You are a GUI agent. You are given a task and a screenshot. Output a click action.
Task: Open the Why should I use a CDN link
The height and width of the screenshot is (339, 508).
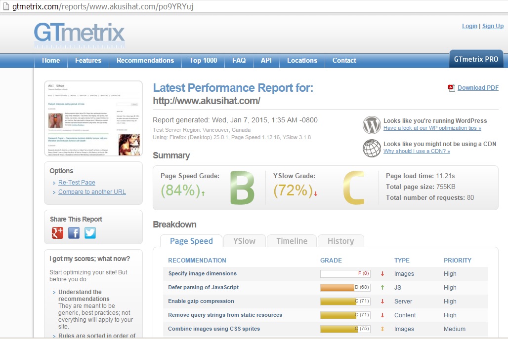[x=417, y=151]
